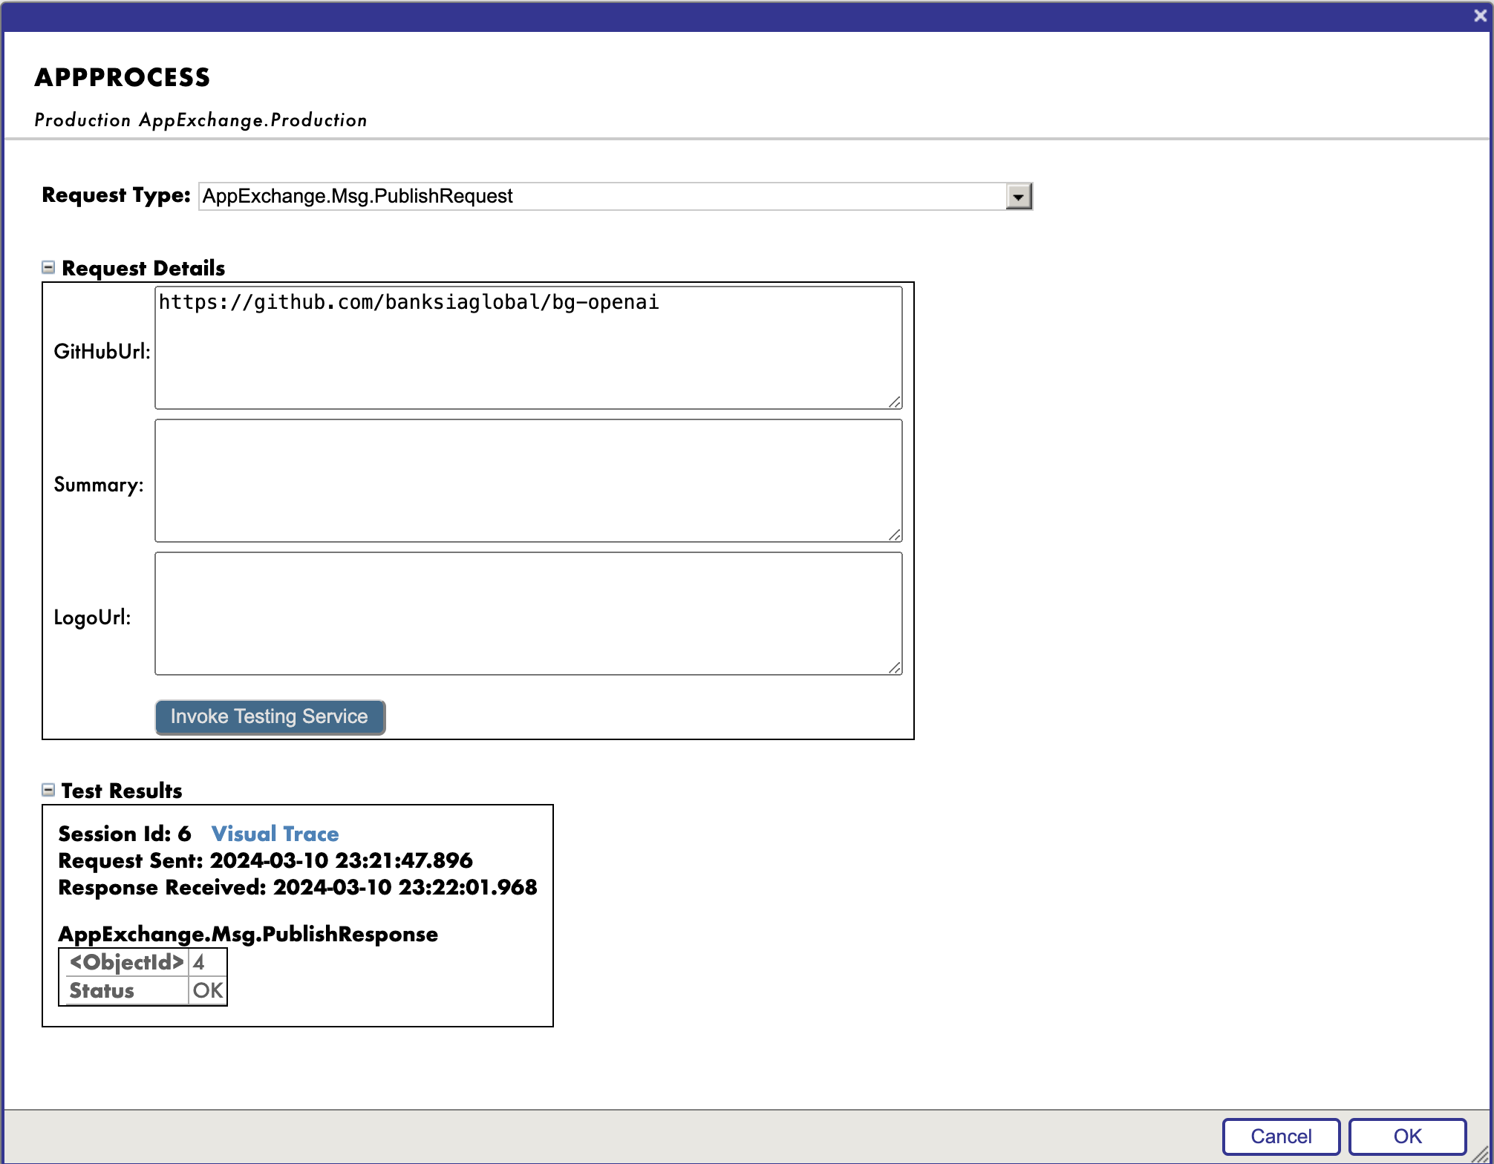This screenshot has height=1164, width=1494.
Task: Collapse the Test Results section
Action: (48, 790)
